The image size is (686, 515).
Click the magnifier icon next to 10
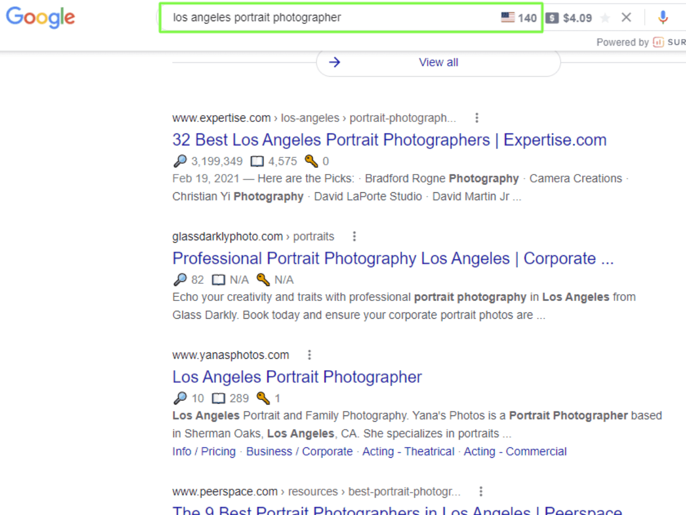pyautogui.click(x=180, y=398)
